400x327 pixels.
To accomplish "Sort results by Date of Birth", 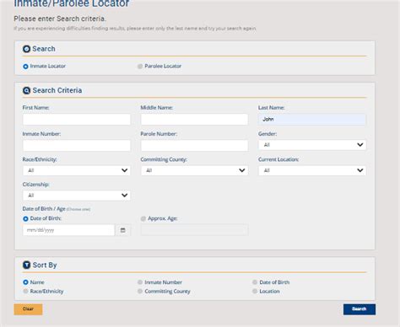I will (x=255, y=282).
